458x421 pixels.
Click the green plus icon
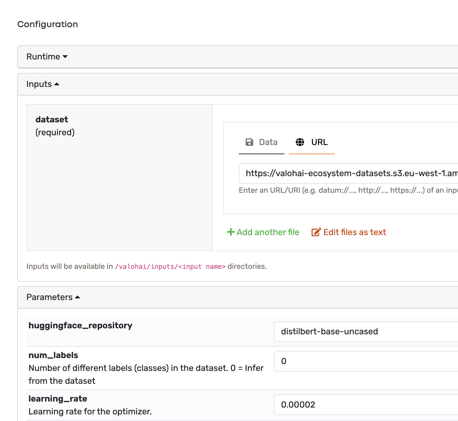click(x=231, y=232)
